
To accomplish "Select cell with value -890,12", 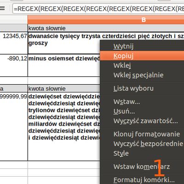I will pos(14,65).
